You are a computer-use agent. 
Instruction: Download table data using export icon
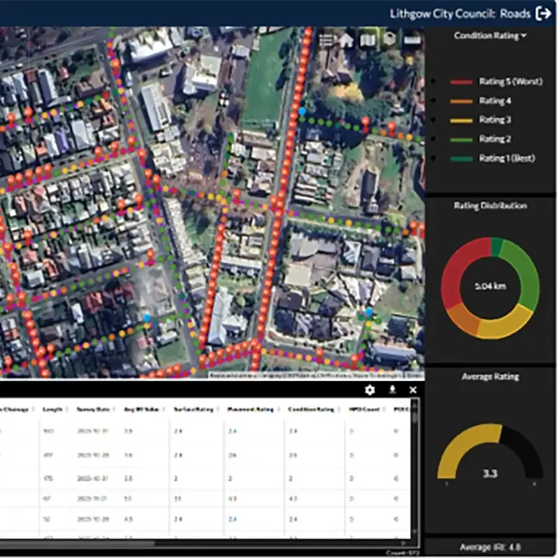[392, 390]
